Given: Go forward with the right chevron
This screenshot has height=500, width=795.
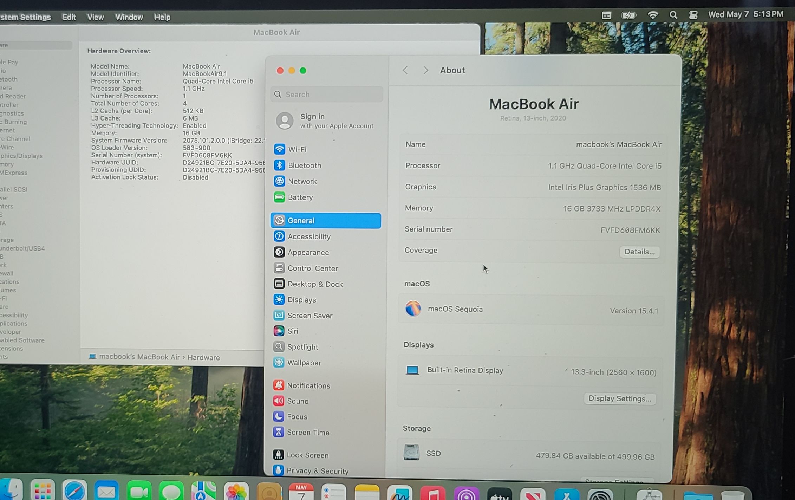Looking at the screenshot, I should click(425, 70).
